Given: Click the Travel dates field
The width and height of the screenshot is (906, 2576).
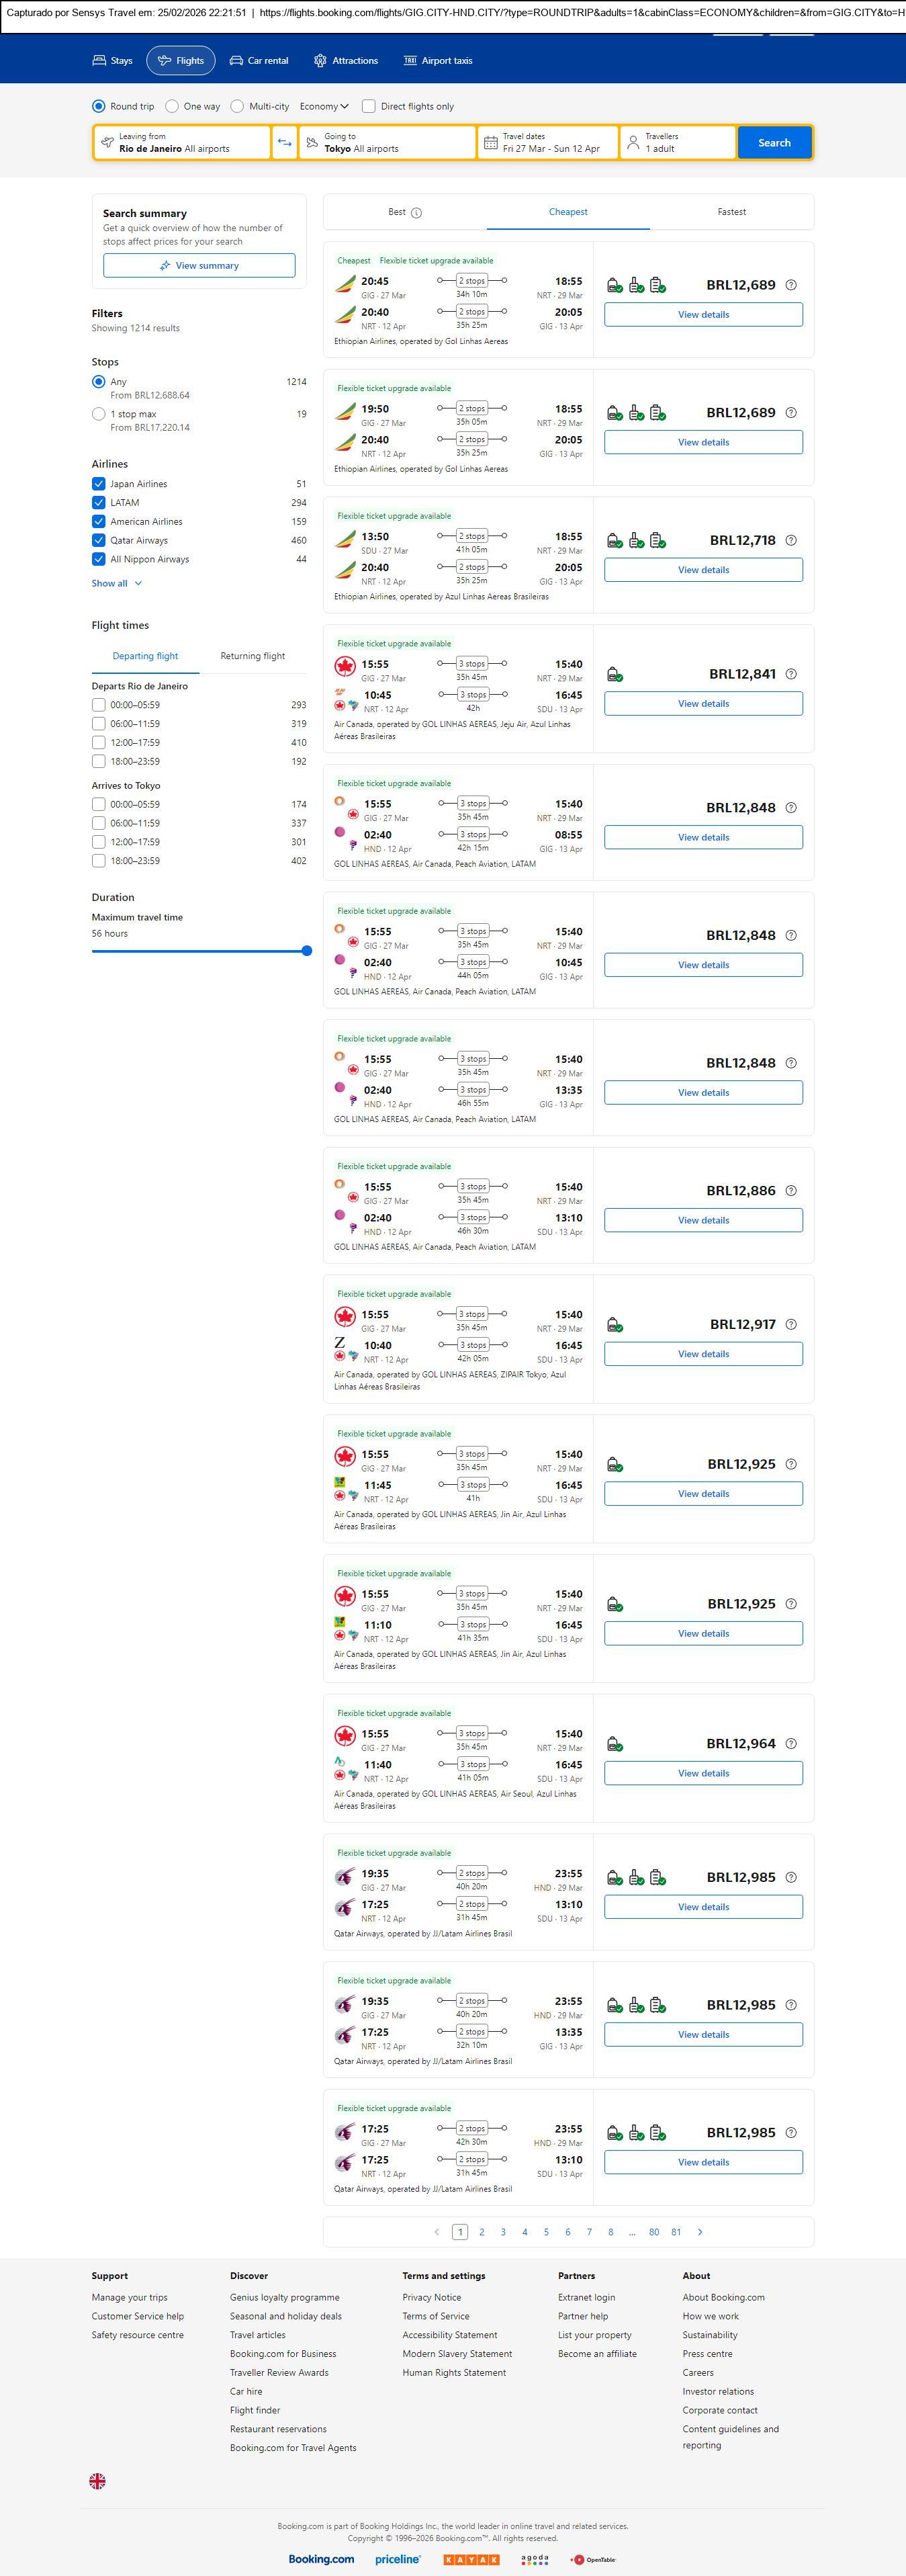Looking at the screenshot, I should (547, 143).
